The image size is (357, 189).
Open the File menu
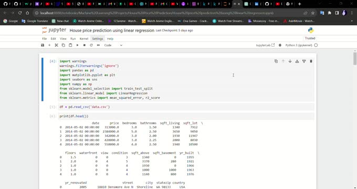coord(45,38)
